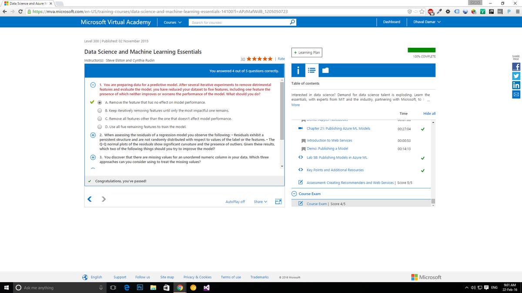This screenshot has width=522, height=293.
Task: Share page via email icon
Action: point(516,94)
